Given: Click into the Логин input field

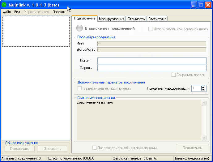Looking at the screenshot, I should [151, 61].
